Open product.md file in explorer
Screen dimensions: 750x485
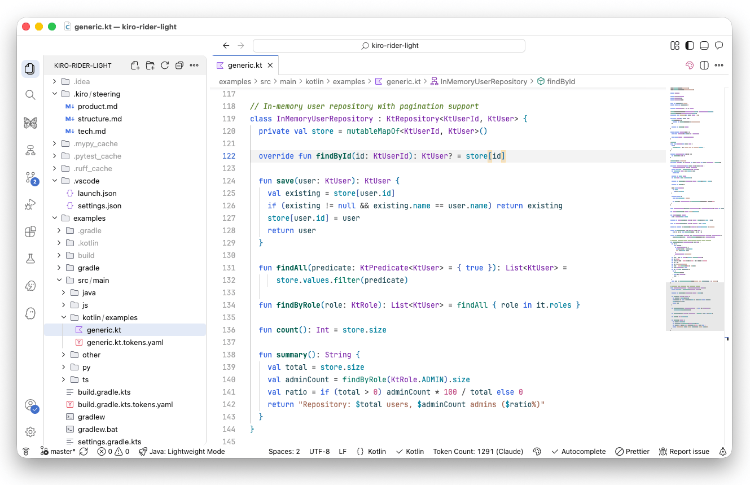click(125, 106)
